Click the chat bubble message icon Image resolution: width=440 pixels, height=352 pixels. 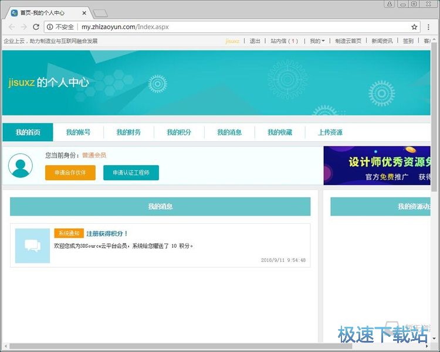click(33, 245)
